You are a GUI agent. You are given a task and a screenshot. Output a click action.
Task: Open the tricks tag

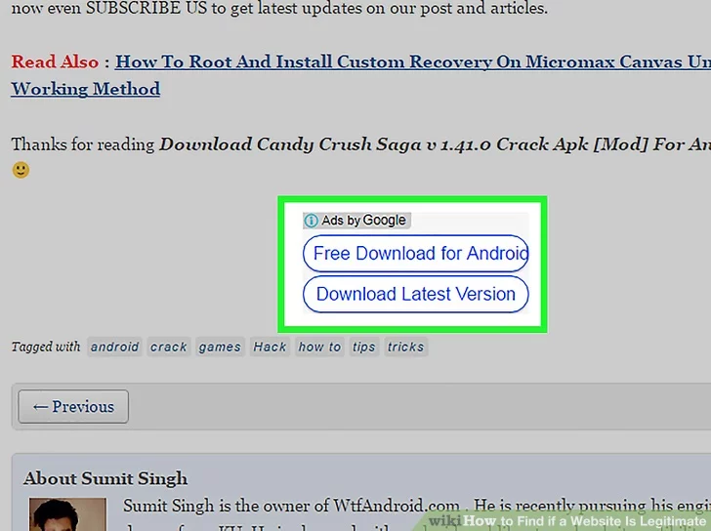point(406,347)
